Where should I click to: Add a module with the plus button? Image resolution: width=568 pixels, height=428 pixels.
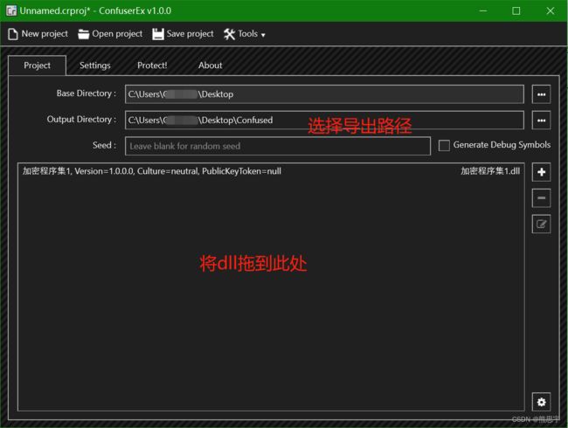tap(541, 172)
